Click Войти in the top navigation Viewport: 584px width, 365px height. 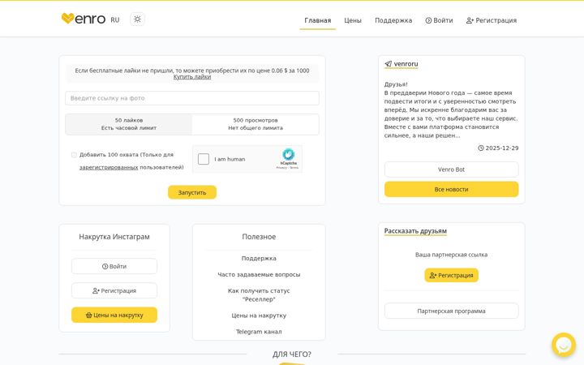point(439,20)
